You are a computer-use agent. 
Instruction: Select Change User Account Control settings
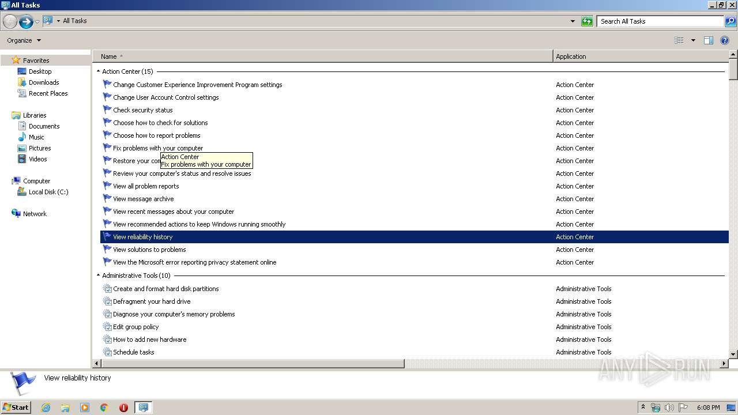[x=165, y=97]
